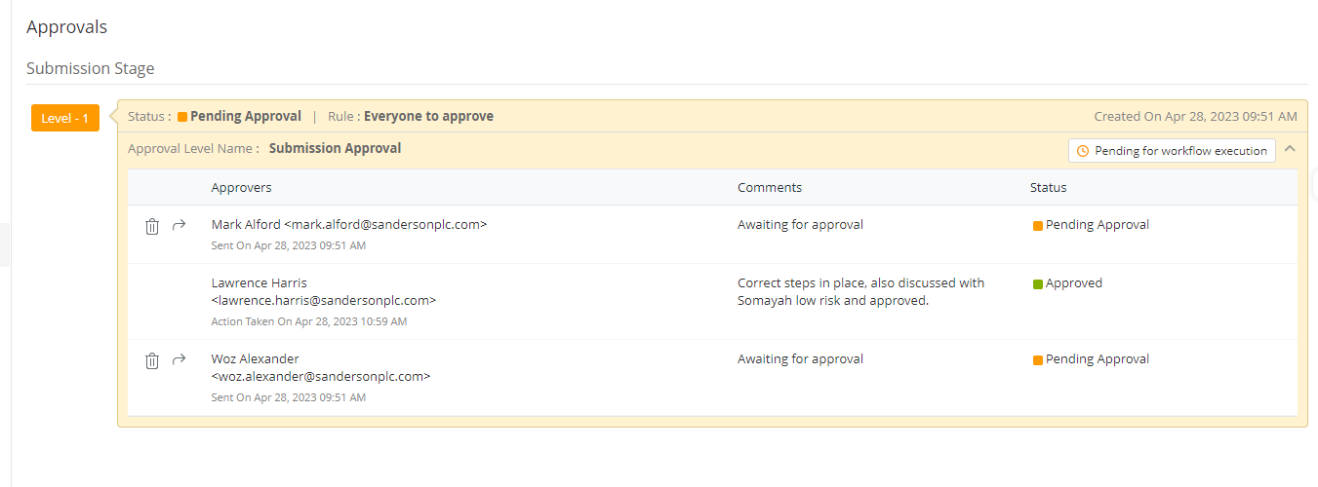The image size is (1318, 487).
Task: Click the Submission Stage heading
Action: coord(90,68)
